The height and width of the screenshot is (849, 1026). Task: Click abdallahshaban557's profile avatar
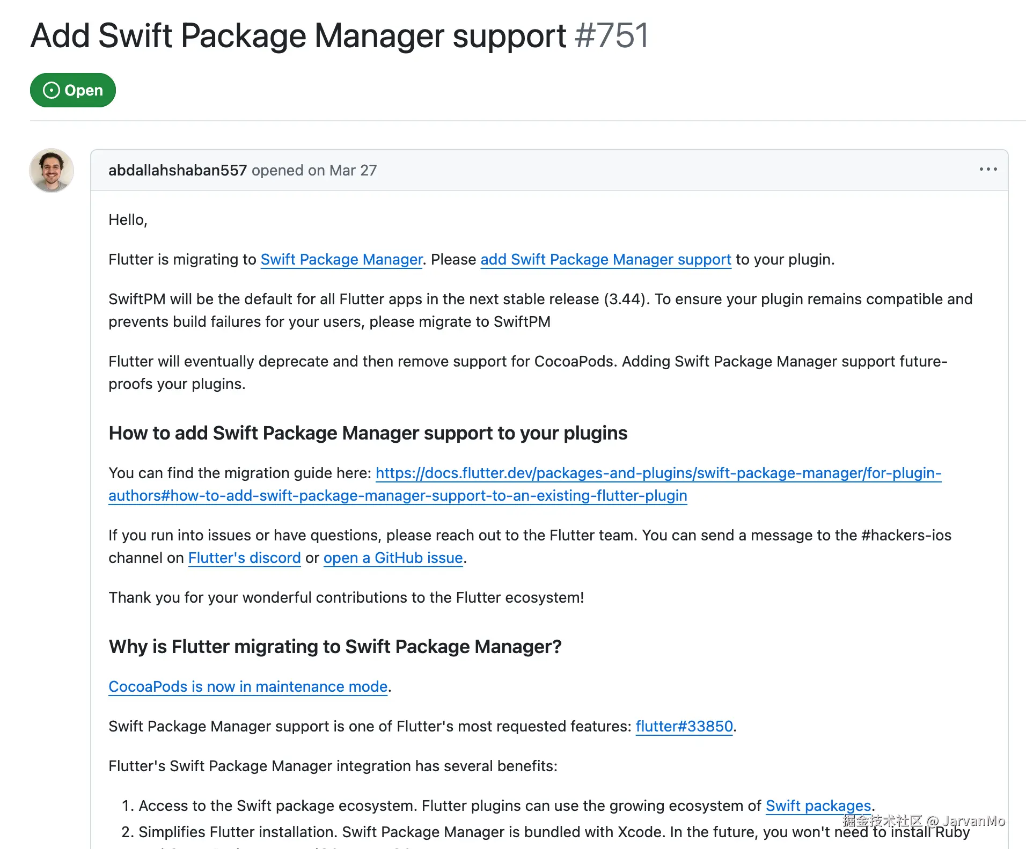[52, 171]
